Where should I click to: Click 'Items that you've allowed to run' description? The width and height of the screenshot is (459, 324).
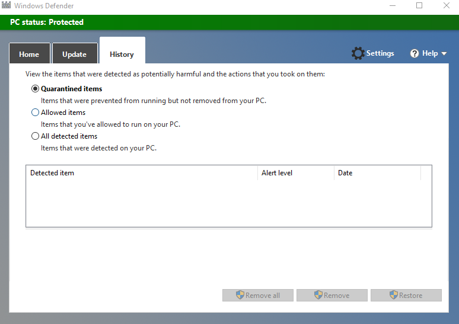coord(110,124)
